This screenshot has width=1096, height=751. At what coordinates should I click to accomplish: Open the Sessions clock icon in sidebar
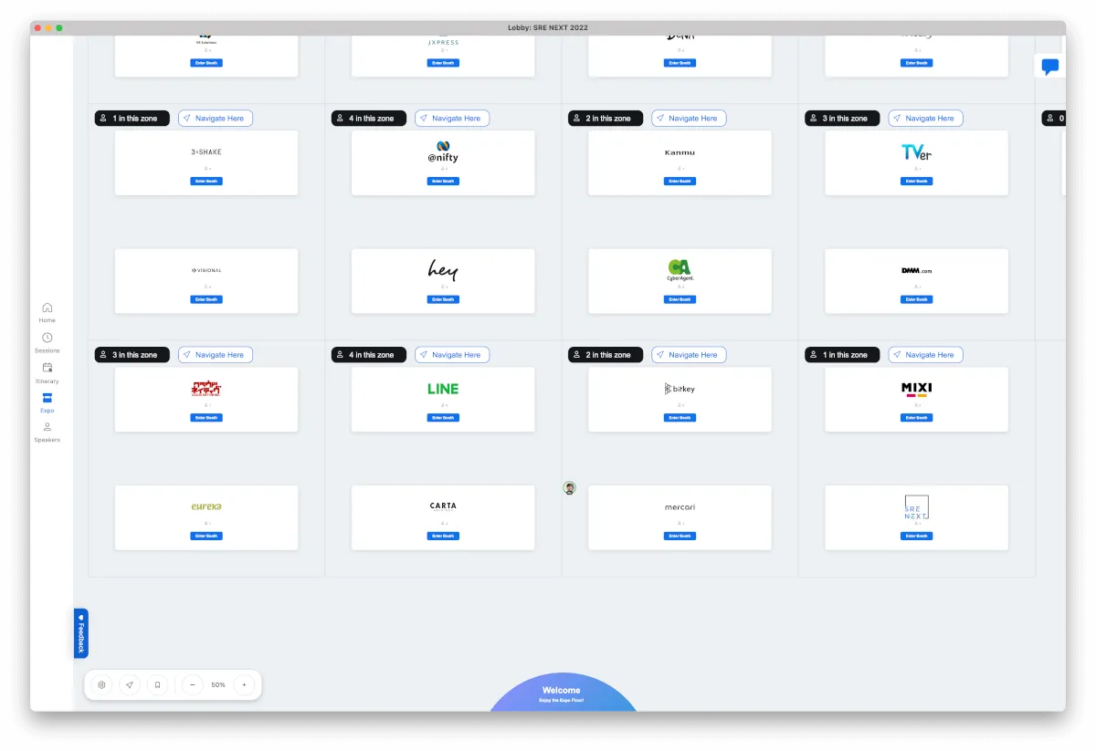[47, 338]
